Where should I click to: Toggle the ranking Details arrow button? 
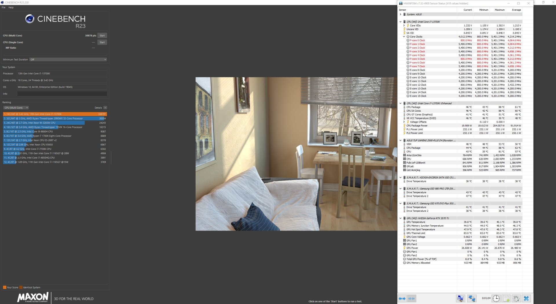click(x=105, y=108)
